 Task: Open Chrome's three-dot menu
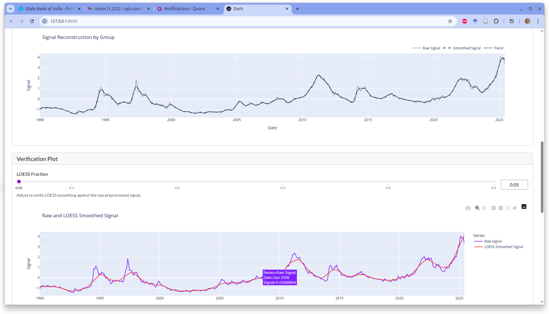point(538,21)
